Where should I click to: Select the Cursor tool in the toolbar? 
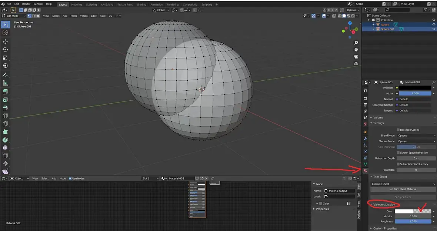point(5,33)
